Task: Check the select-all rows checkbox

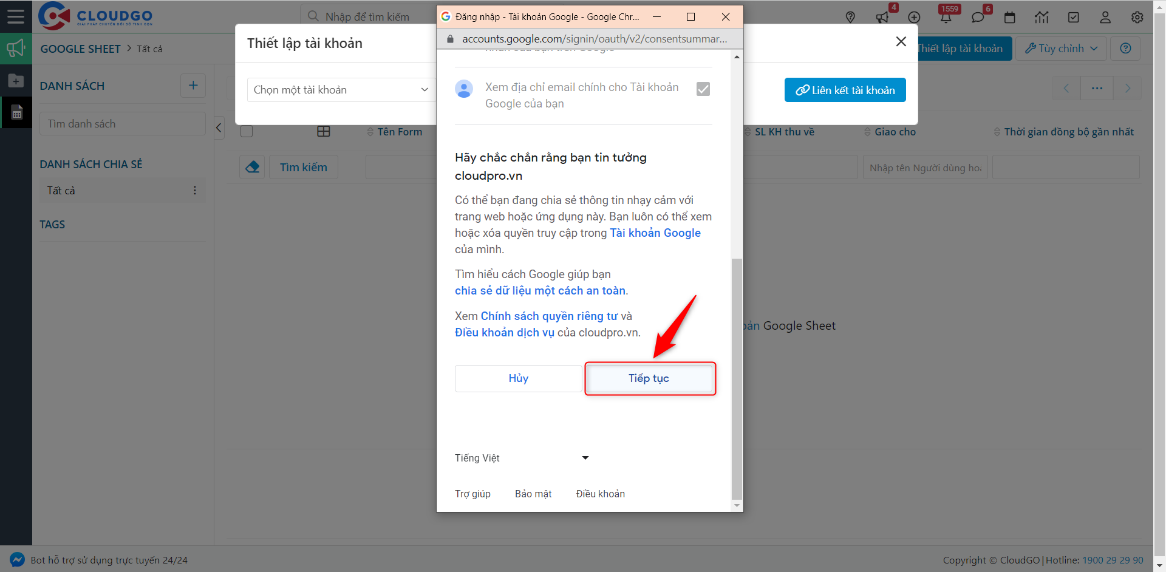Action: coord(247,132)
